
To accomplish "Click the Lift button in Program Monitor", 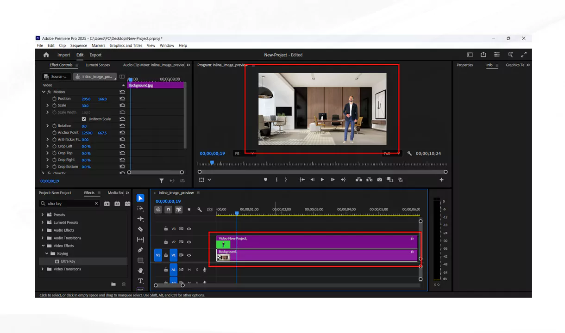I will (359, 179).
